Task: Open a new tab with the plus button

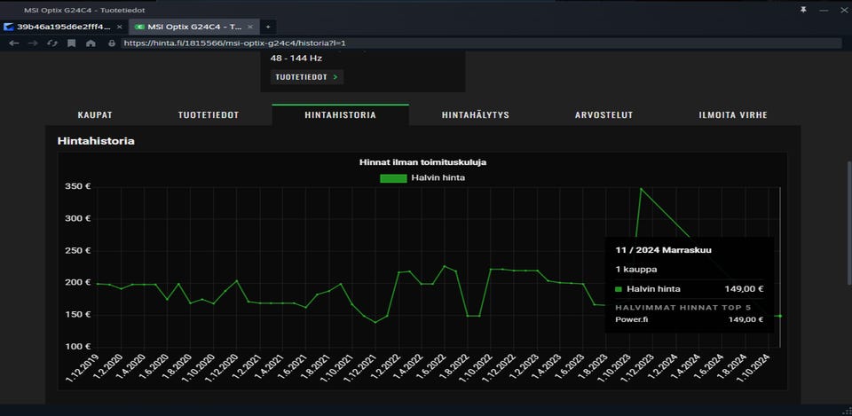Action: pyautogui.click(x=267, y=27)
